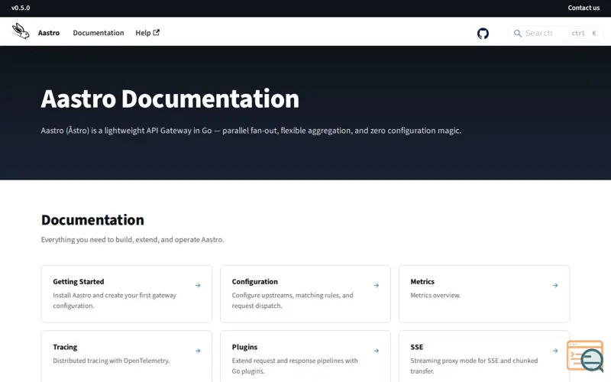
Task: Open the Getting Started card title
Action: (x=79, y=281)
